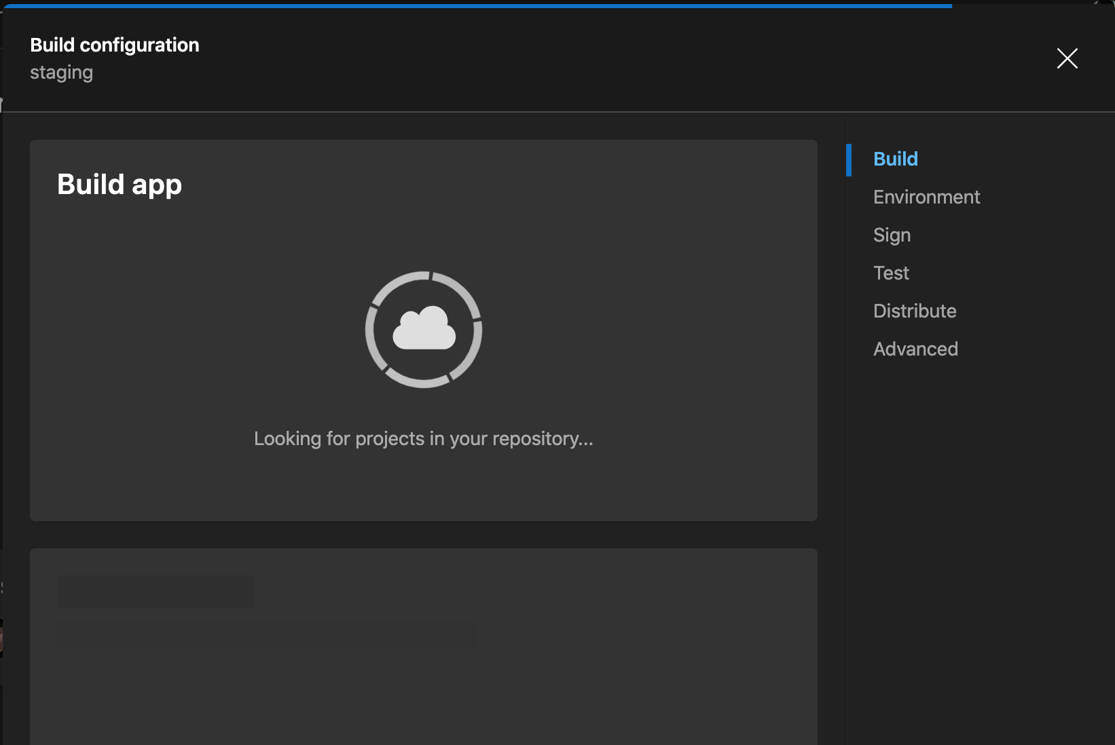The width and height of the screenshot is (1115, 745).
Task: Show the Advanced section
Action: [915, 349]
